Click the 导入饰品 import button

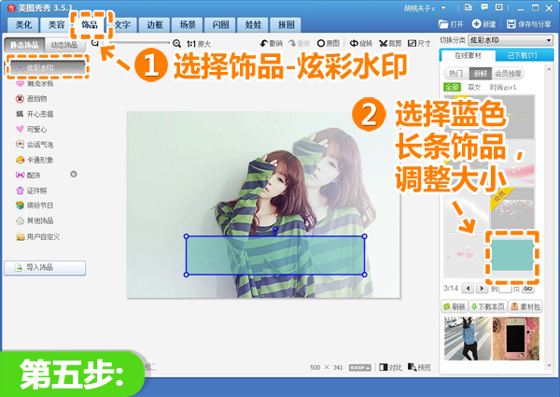[45, 268]
